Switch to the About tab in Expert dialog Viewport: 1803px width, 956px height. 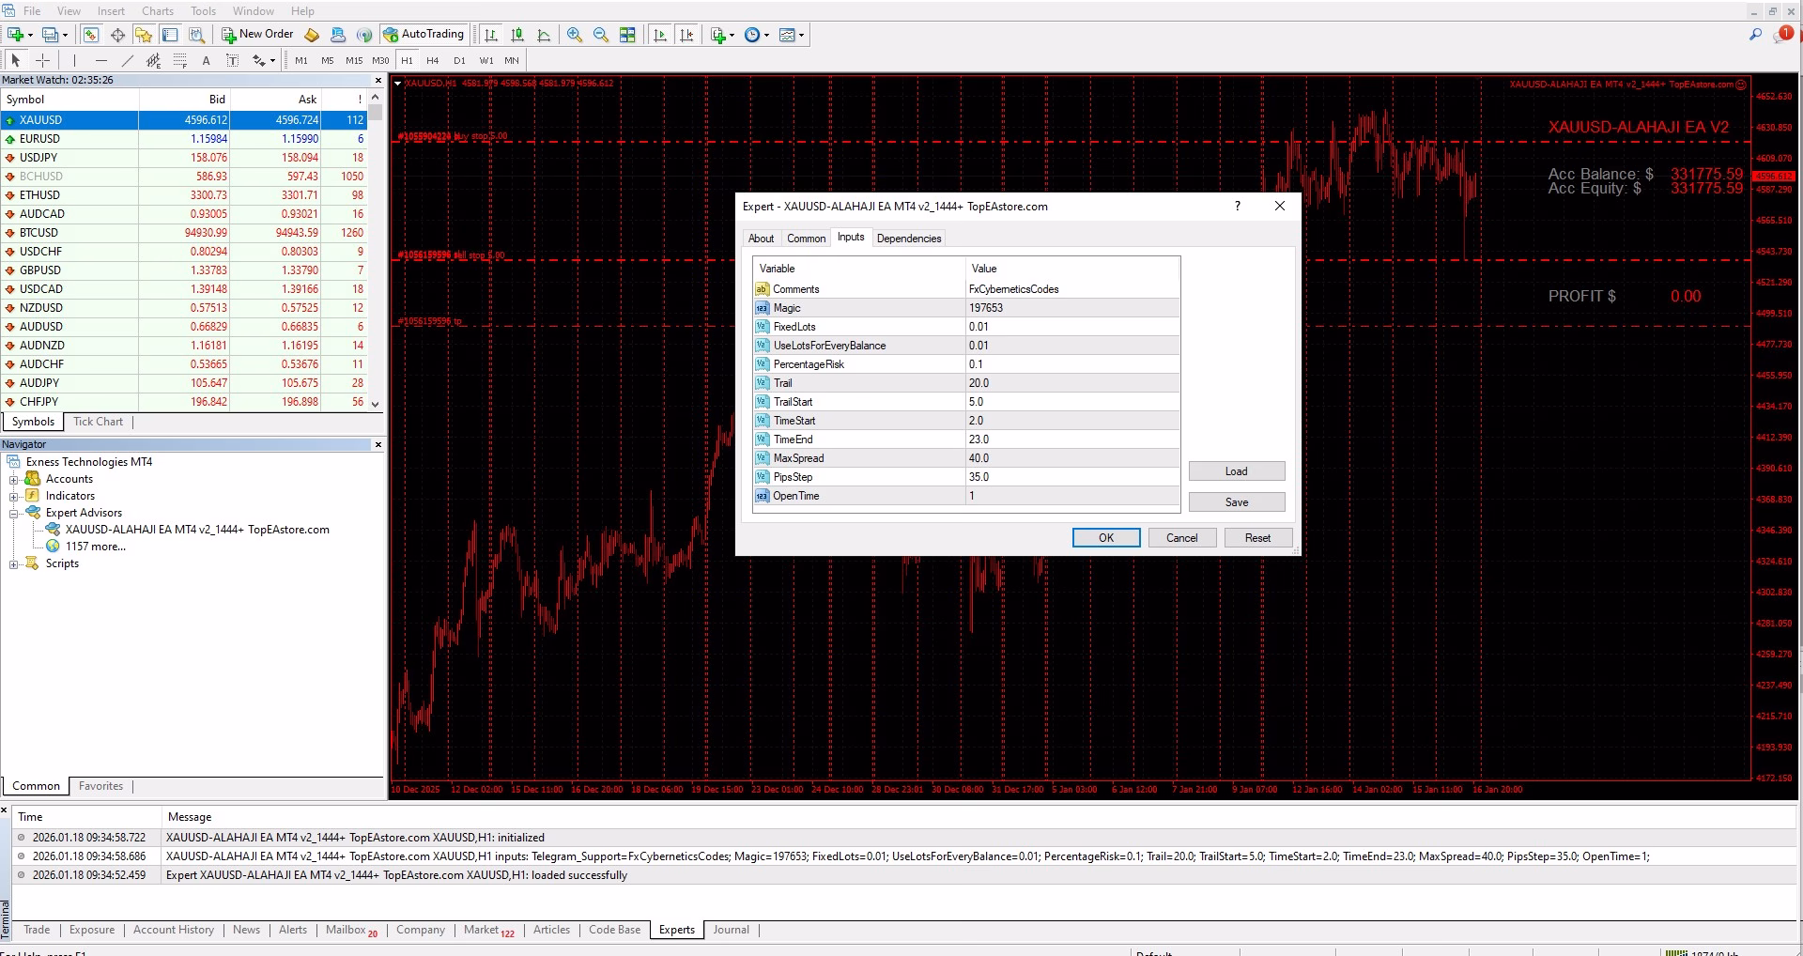coord(761,239)
